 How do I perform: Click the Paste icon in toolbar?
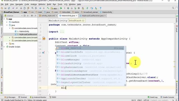[x=28, y=8]
